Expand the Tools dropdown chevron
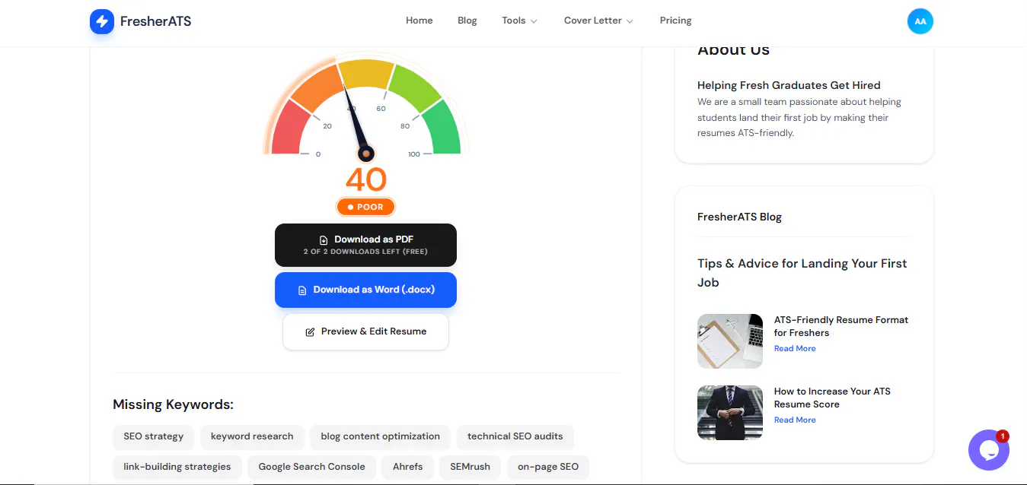Image resolution: width=1027 pixels, height=485 pixels. 534,21
